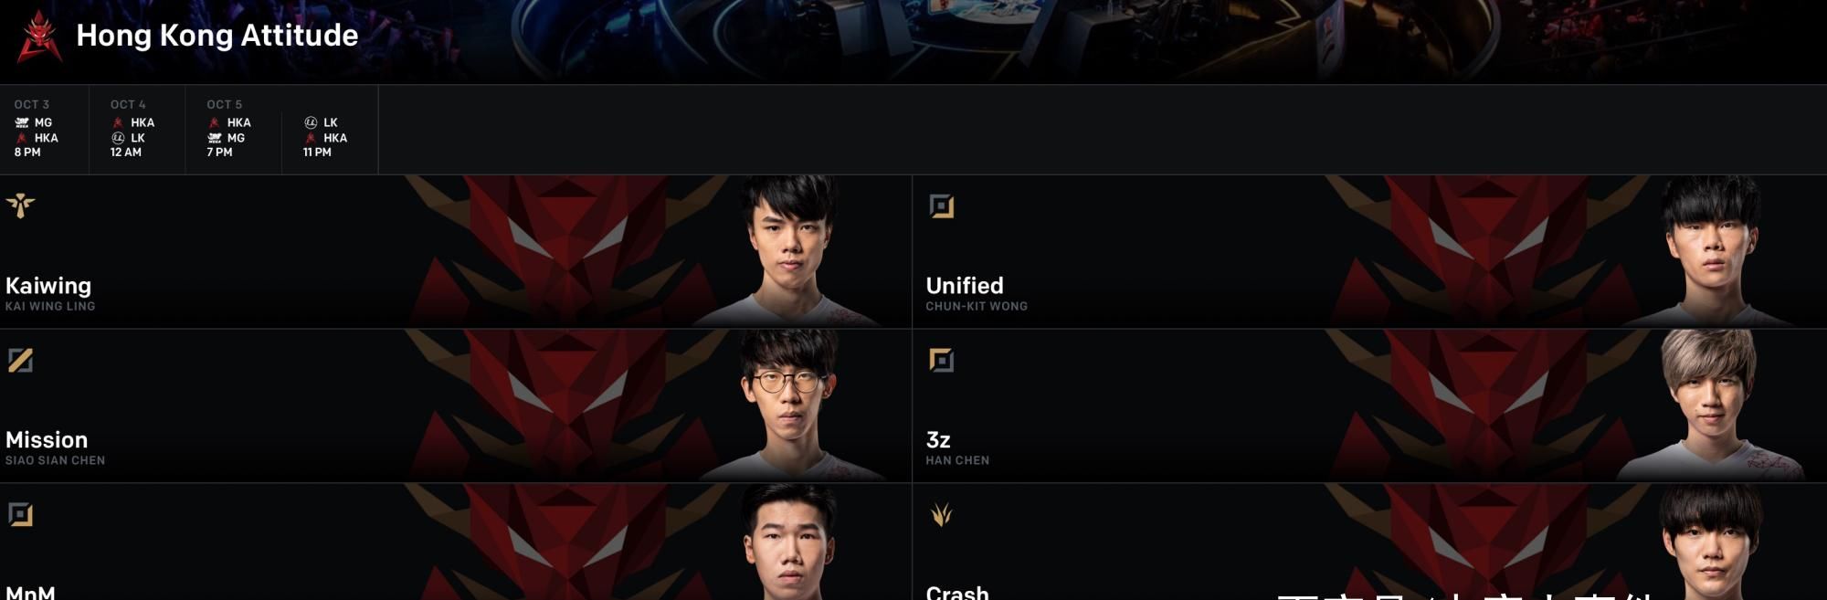Open the Oct 4 HKA vs LK match
This screenshot has height=600, width=1827.
[x=137, y=129]
